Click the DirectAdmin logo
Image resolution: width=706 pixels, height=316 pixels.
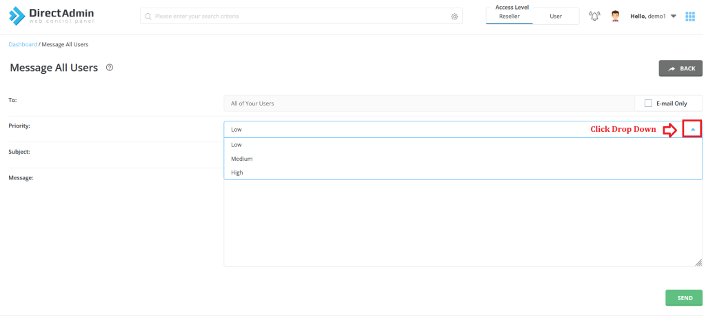(x=51, y=17)
